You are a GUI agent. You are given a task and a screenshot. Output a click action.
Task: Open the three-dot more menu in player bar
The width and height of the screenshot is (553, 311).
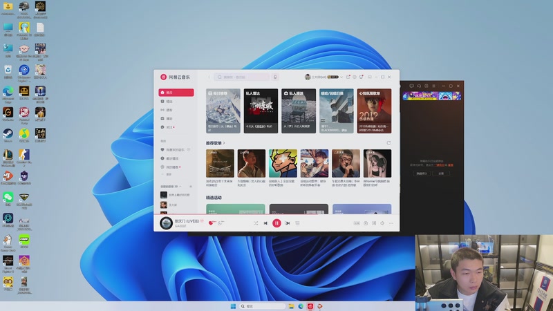(391, 223)
